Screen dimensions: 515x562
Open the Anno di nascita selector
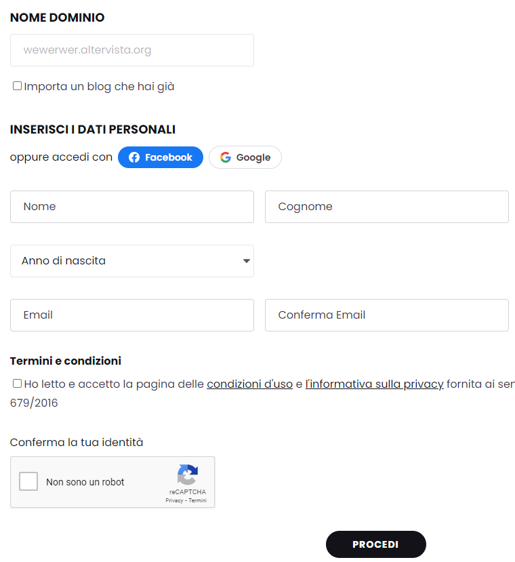tap(132, 261)
